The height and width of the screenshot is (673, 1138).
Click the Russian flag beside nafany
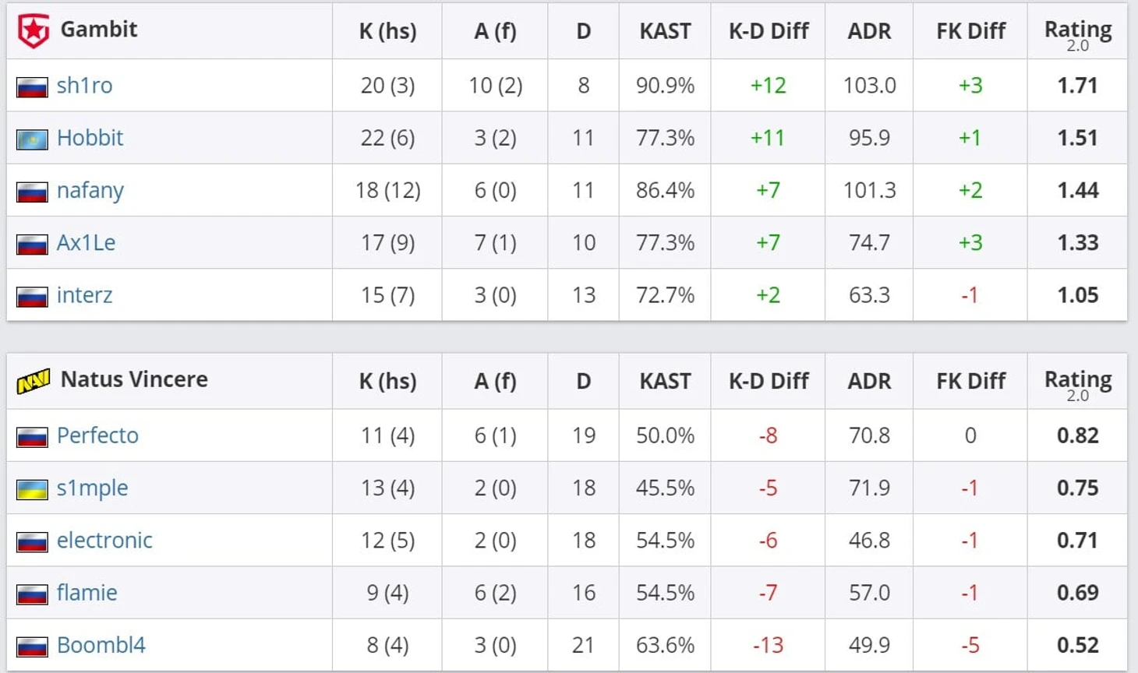[x=32, y=192]
